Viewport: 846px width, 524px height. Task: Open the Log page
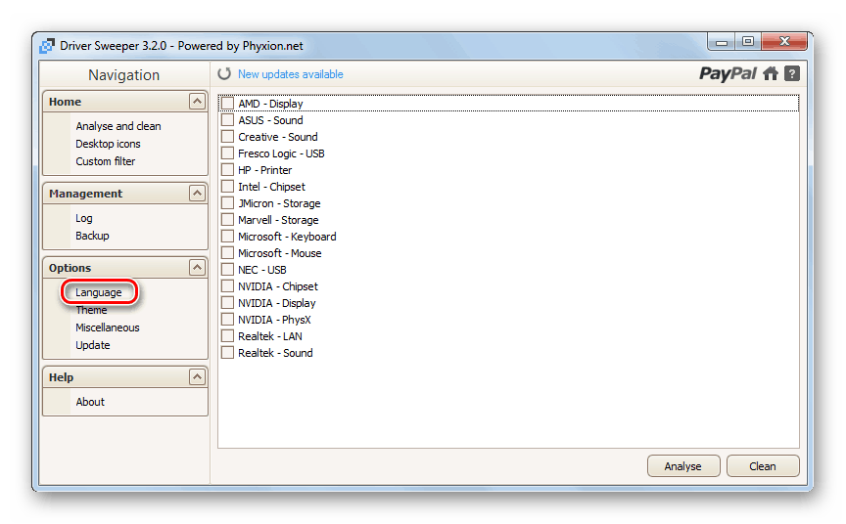click(83, 218)
